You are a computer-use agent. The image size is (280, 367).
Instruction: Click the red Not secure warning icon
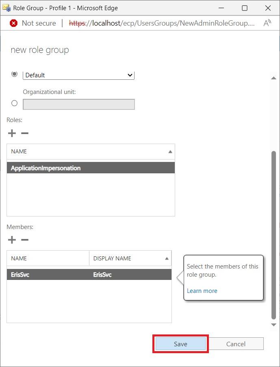(x=13, y=23)
